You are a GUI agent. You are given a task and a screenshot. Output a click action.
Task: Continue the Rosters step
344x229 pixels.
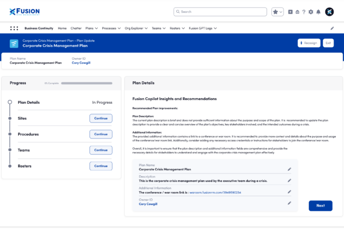101,166
